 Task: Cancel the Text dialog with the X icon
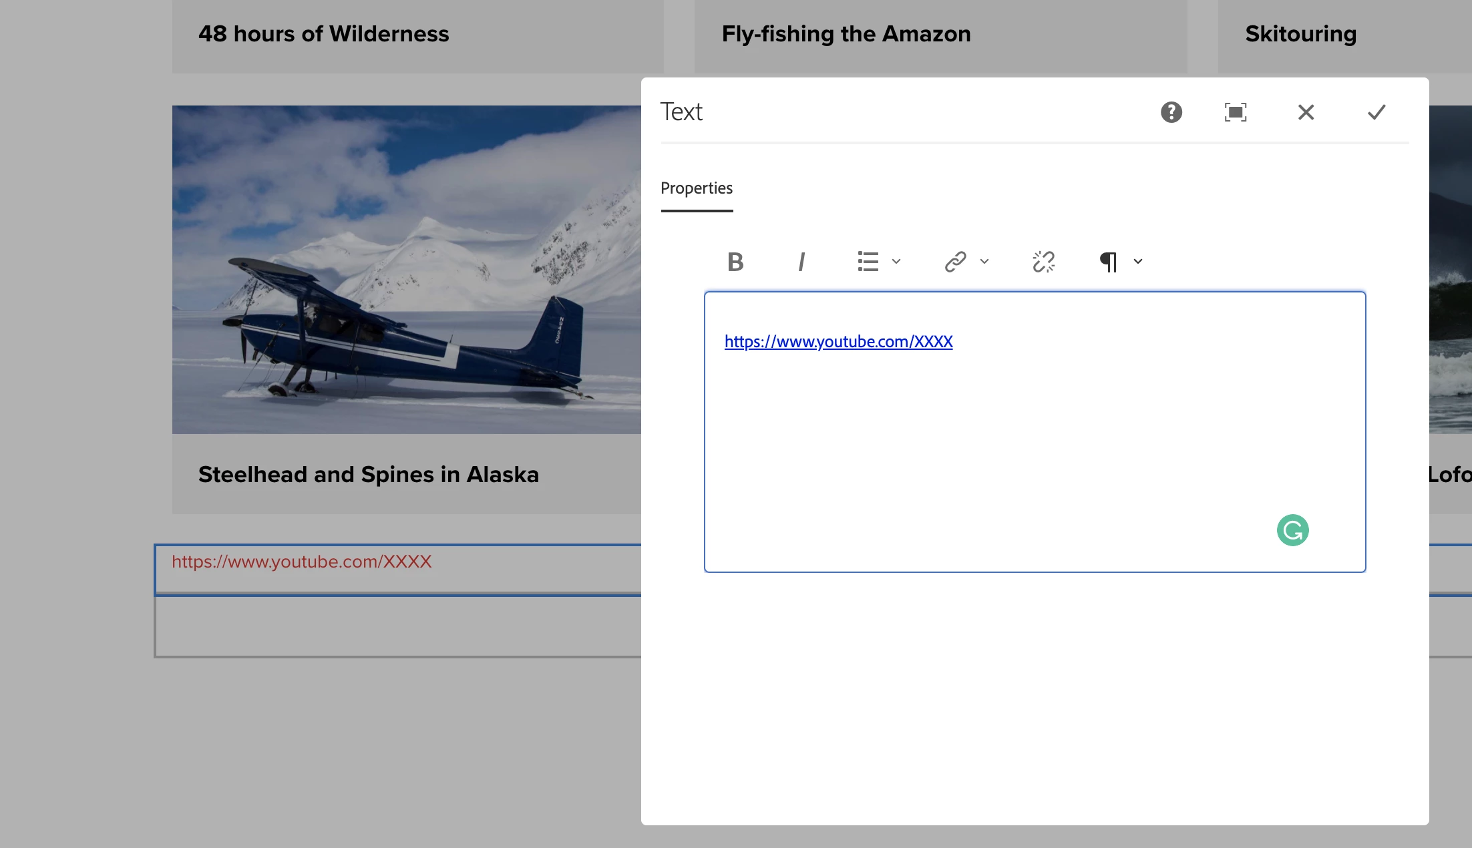coord(1306,112)
